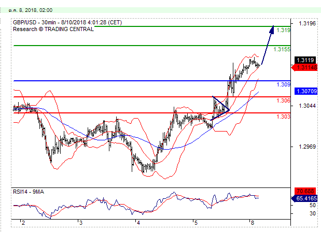Click the red 1.31148 current price tag

tap(304, 67)
